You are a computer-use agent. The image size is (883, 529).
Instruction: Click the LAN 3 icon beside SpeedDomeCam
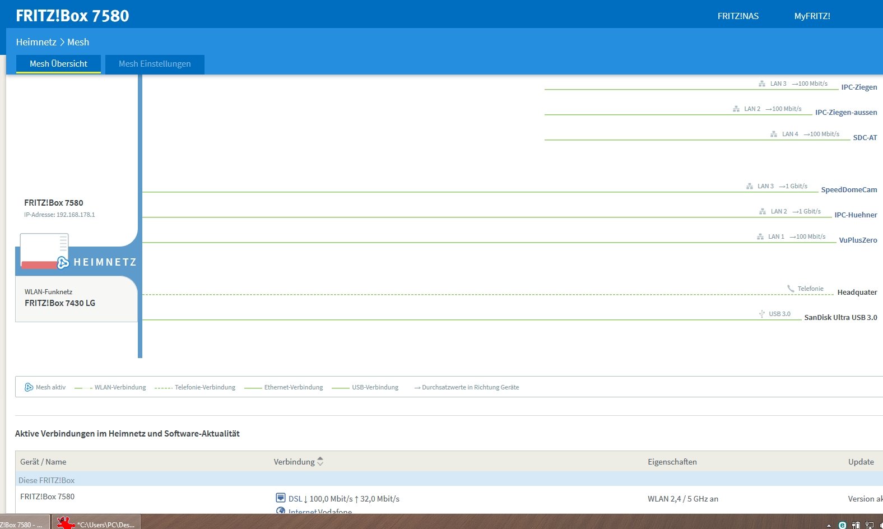click(750, 186)
